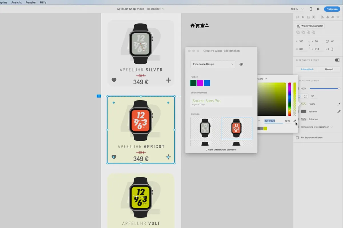The width and height of the screenshot is (343, 228).
Task: Click the home icon on the canvas
Action: (193, 26)
